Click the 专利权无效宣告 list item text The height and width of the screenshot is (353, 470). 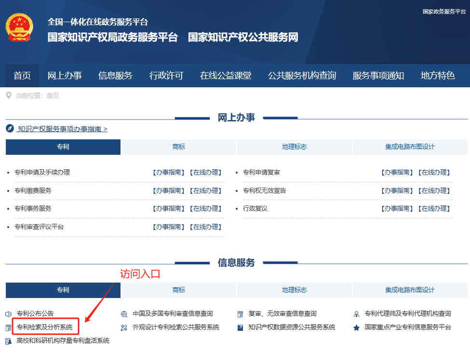pyautogui.click(x=264, y=191)
